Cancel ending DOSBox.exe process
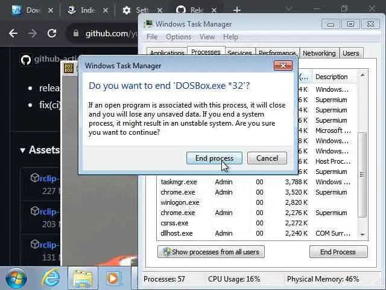Viewport: 386px width, 290px height. [x=267, y=158]
